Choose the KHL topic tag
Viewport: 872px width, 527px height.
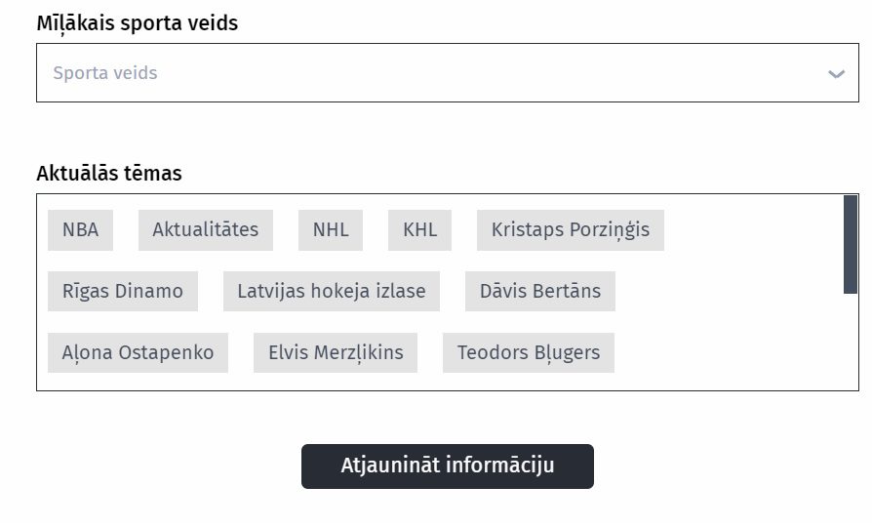pyautogui.click(x=419, y=230)
